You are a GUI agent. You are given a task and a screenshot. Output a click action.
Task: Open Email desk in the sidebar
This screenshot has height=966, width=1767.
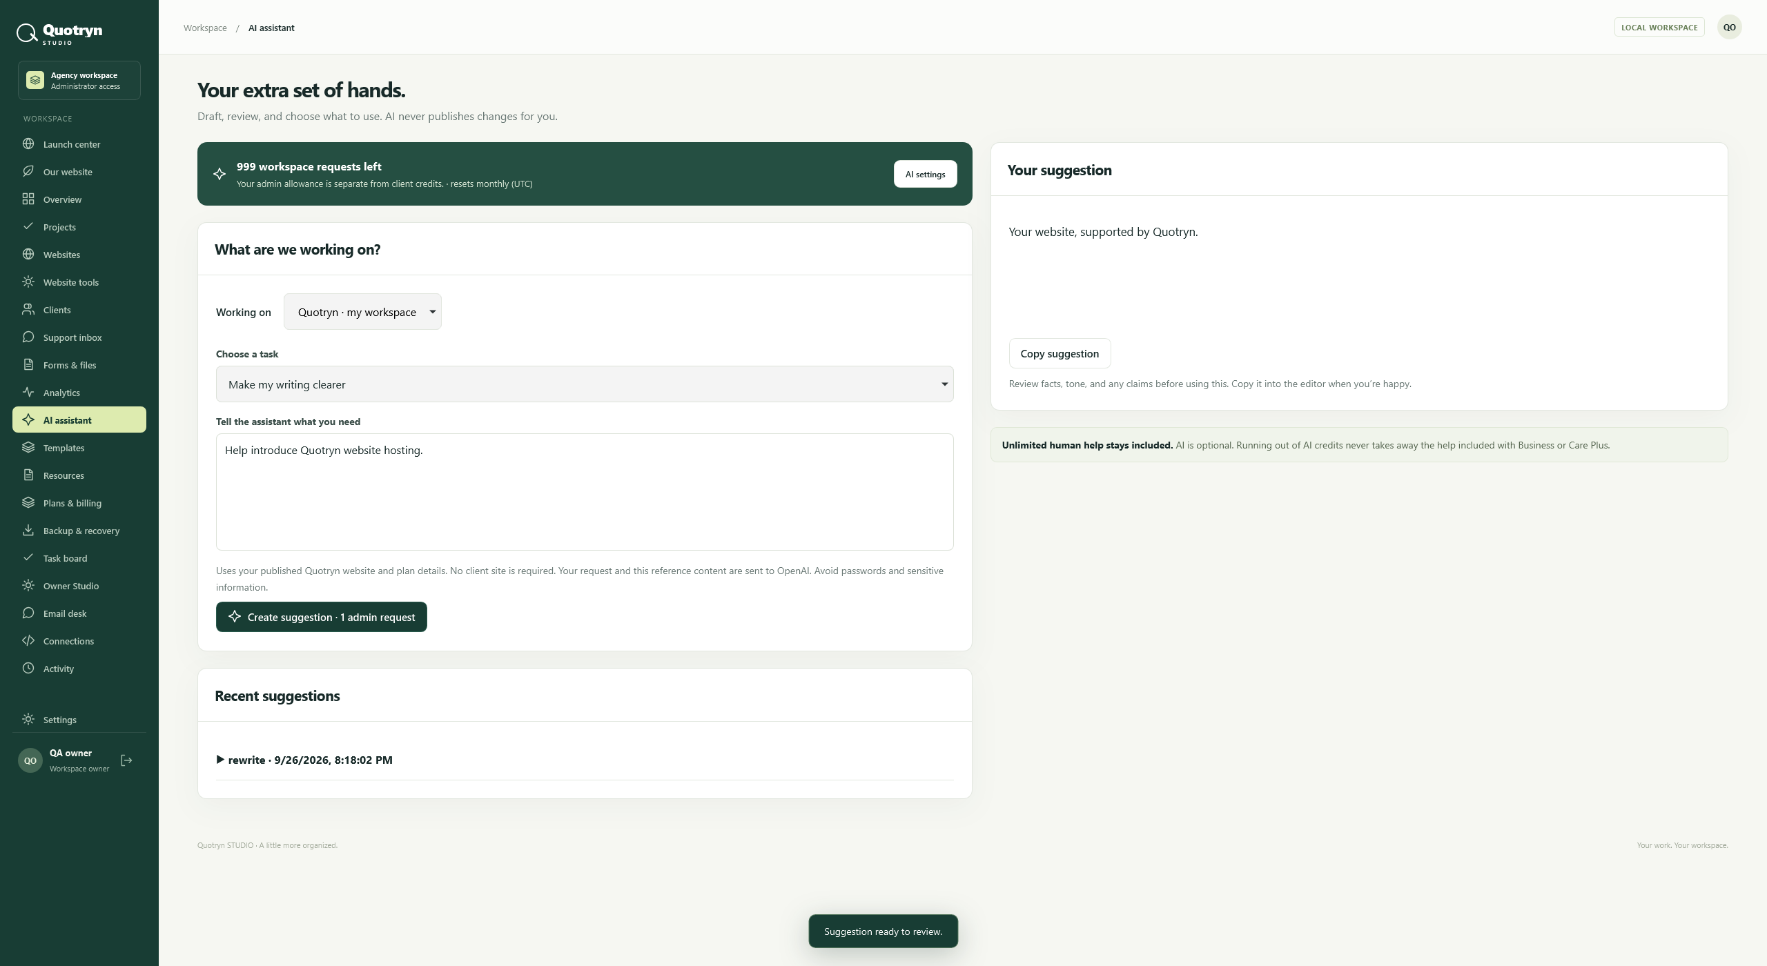coord(79,613)
